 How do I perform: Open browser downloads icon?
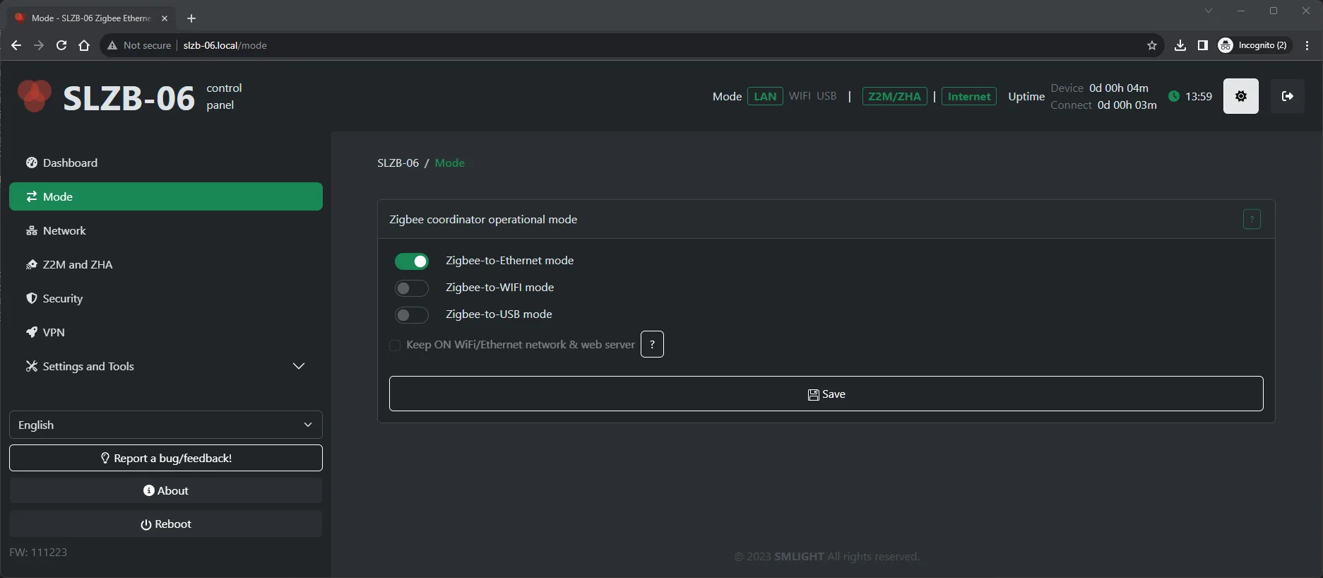pyautogui.click(x=1180, y=45)
